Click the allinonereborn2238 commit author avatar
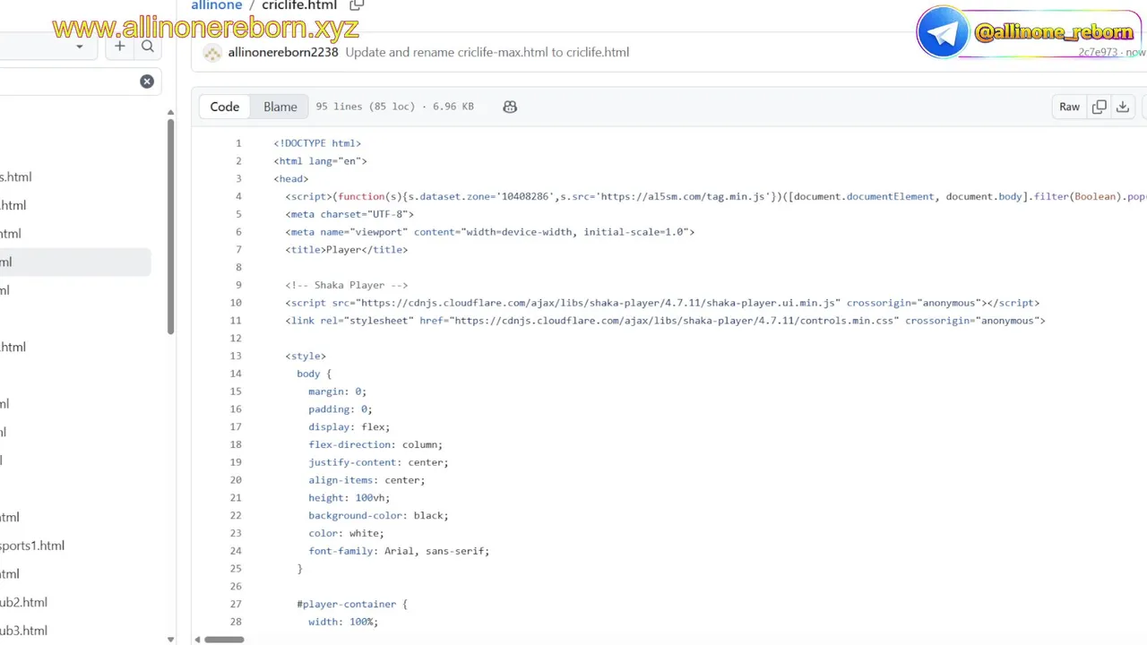Screen dimensions: 1147x645 click(x=212, y=53)
